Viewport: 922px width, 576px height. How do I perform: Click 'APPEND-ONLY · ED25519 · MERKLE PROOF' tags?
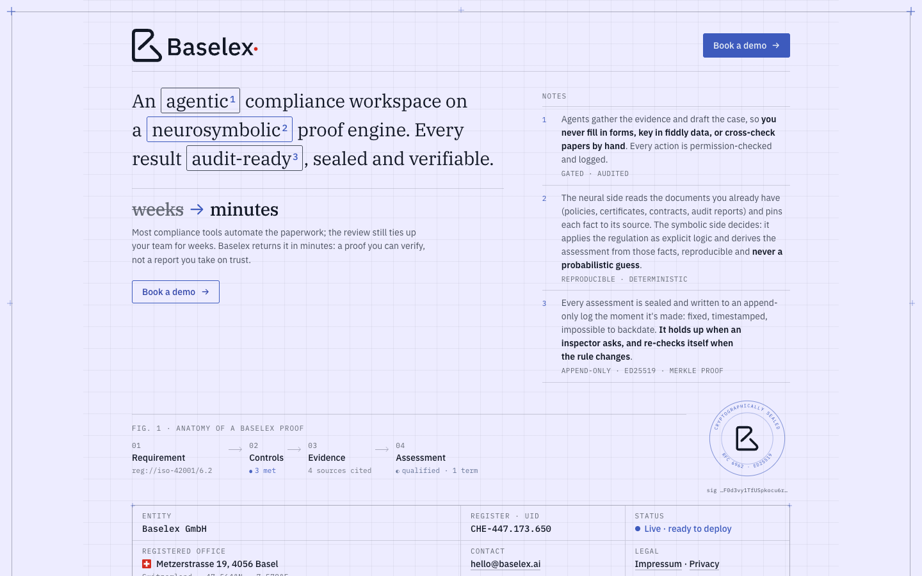tap(642, 371)
